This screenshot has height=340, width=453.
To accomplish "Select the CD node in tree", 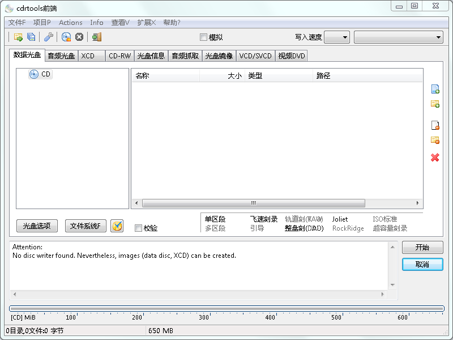I will [x=45, y=74].
